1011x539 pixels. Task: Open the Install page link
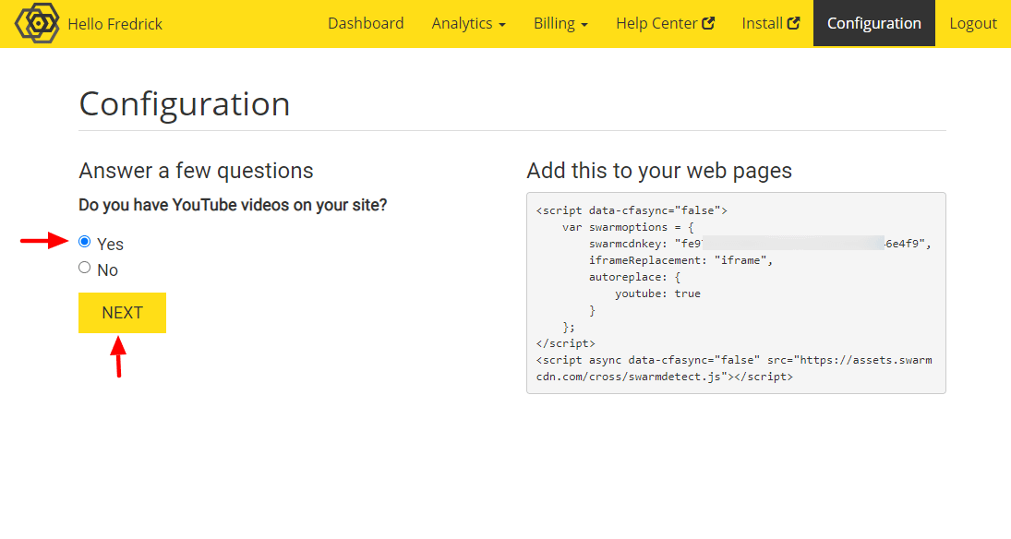(x=771, y=23)
